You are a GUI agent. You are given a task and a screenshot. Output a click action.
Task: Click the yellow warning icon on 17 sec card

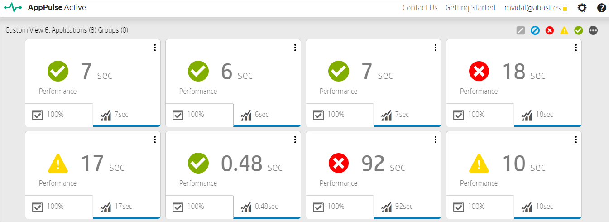tap(58, 163)
